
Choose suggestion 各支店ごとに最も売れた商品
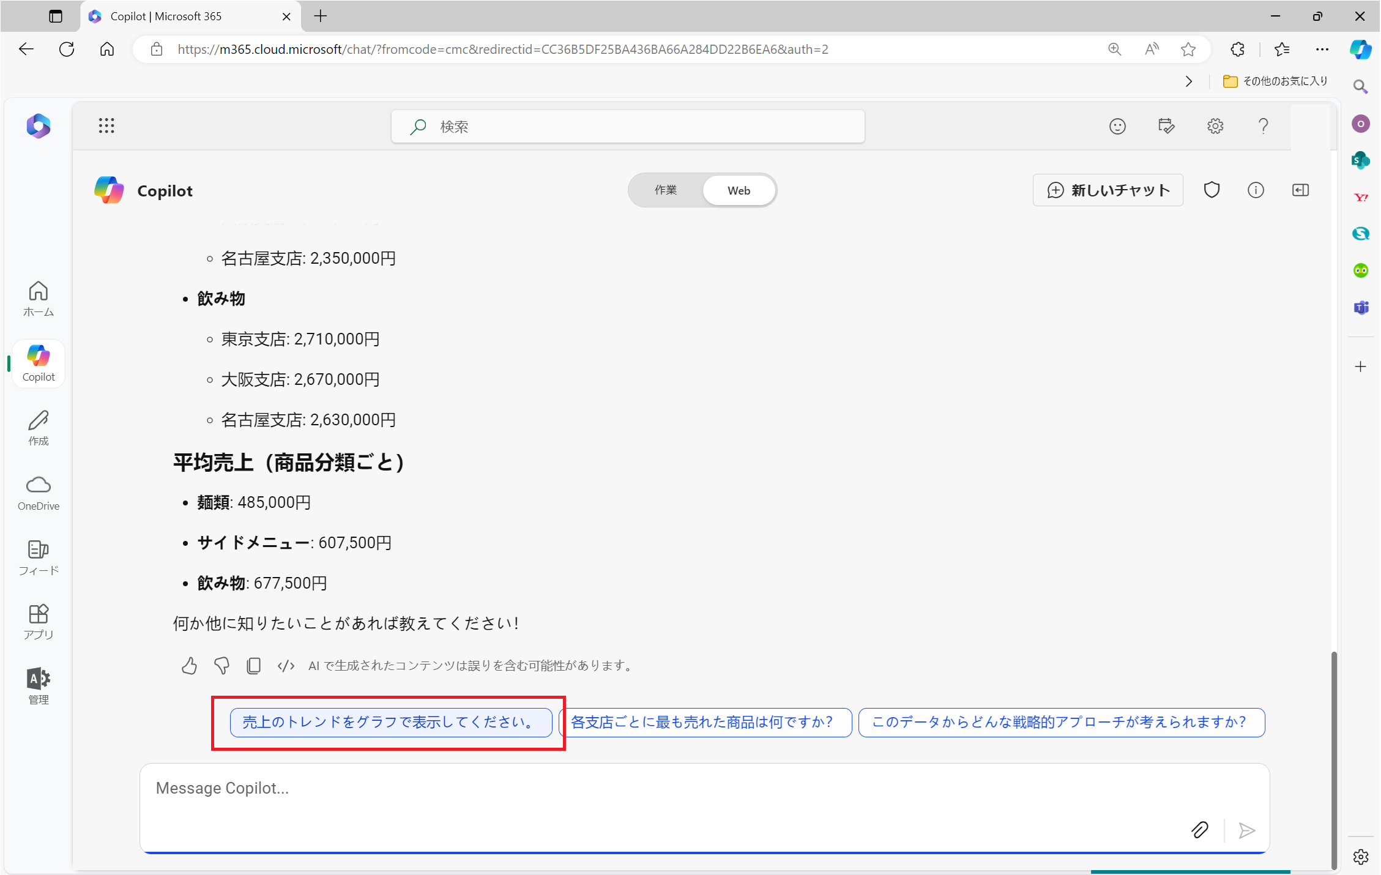pos(705,723)
